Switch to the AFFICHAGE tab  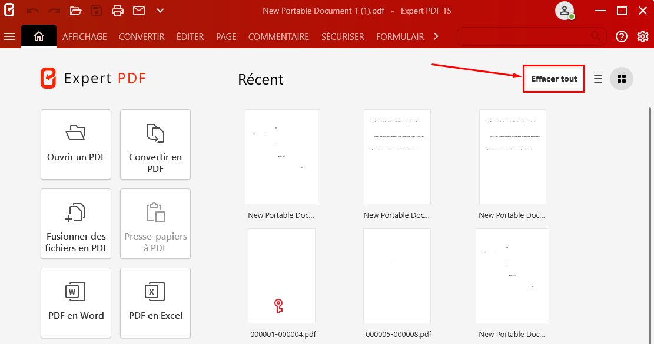[x=85, y=36]
